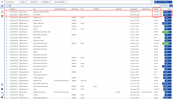Open the hamburger navigation menu
The image size is (173, 99).
pyautogui.click(x=2, y=2)
